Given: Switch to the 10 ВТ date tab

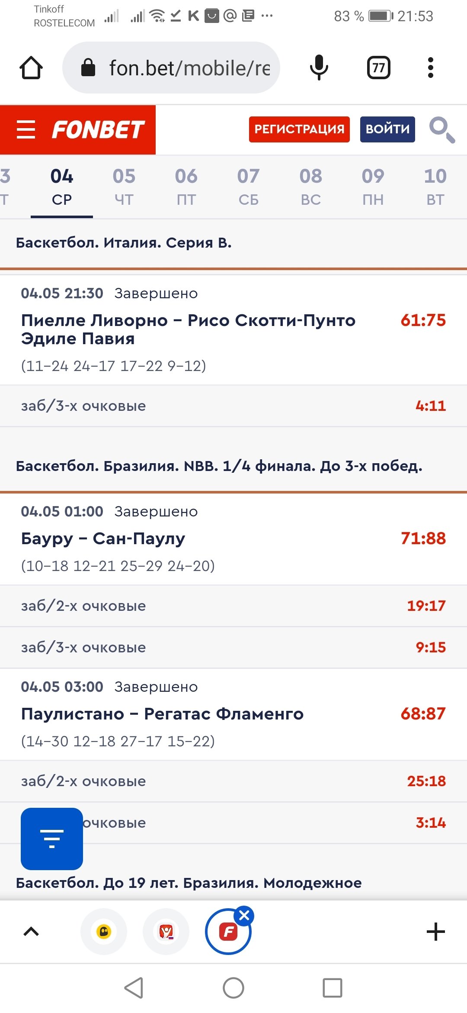Looking at the screenshot, I should coord(435,187).
